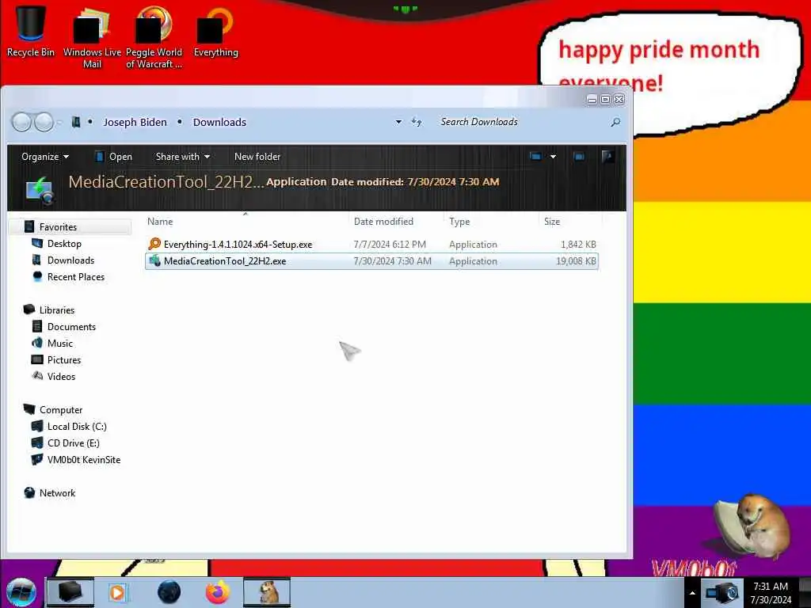Launch Firefox from the taskbar
Screen dimensions: 811x608
(218, 592)
